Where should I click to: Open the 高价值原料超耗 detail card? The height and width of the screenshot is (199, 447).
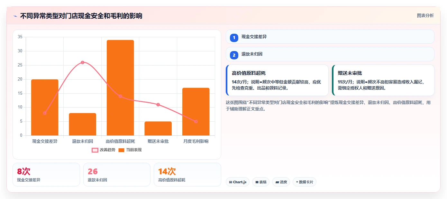pos(277,80)
